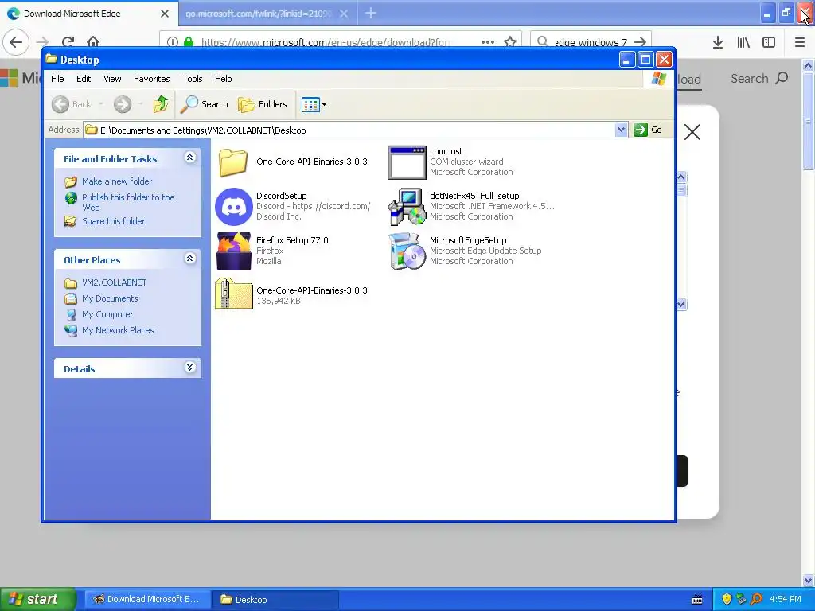Screen dimensions: 815x611
Task: Collapse the Other Places panel
Action: pyautogui.click(x=189, y=259)
